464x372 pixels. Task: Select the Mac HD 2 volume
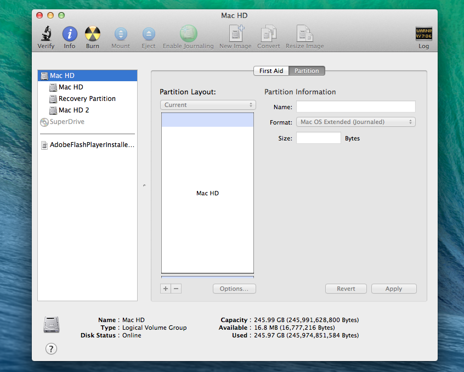click(x=88, y=110)
